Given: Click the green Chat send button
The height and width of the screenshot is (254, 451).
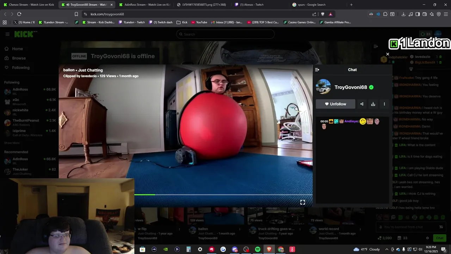Looking at the screenshot, I should tap(439, 238).
